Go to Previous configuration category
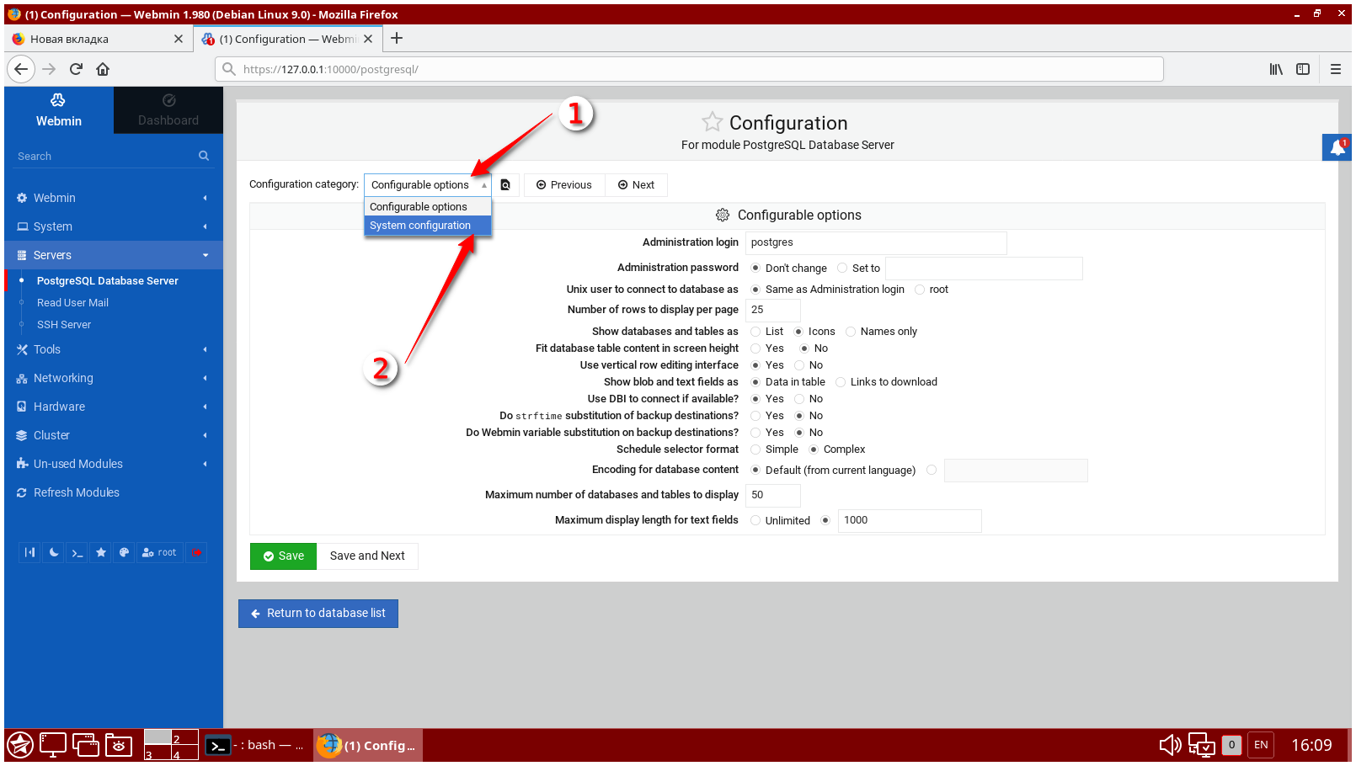 pos(564,185)
